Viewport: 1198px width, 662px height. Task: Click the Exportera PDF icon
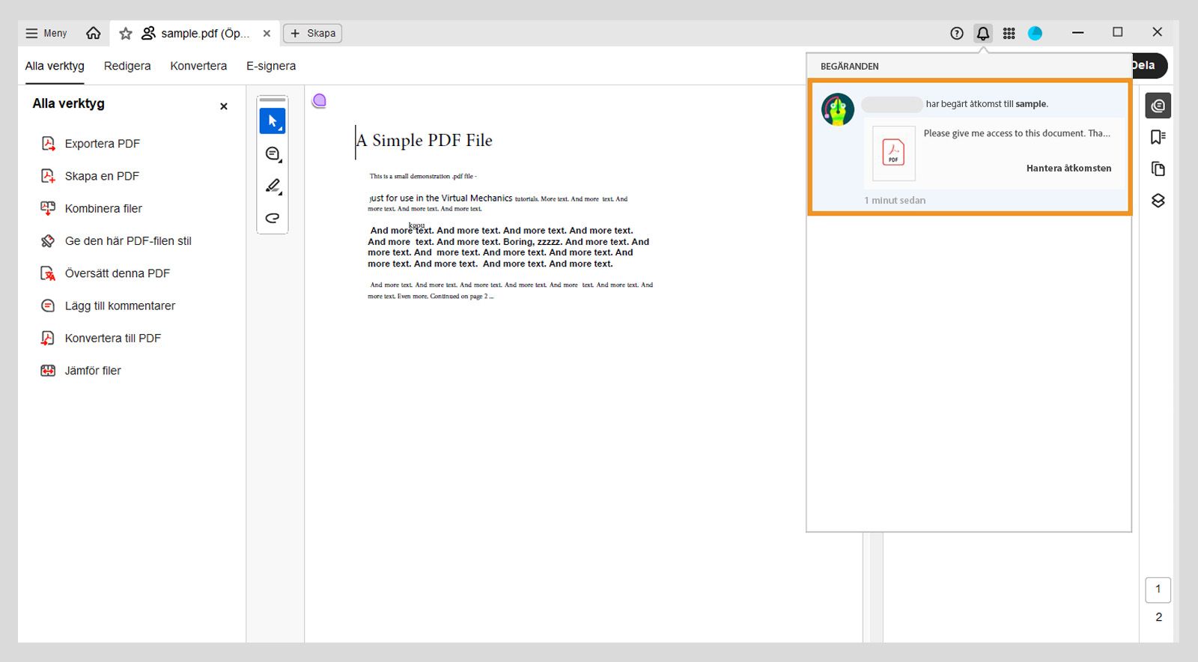(48, 144)
